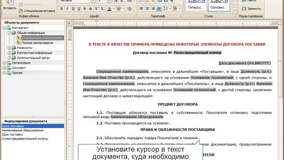
Task: Open the font color dropdown arrow
Action: [x=114, y=8]
